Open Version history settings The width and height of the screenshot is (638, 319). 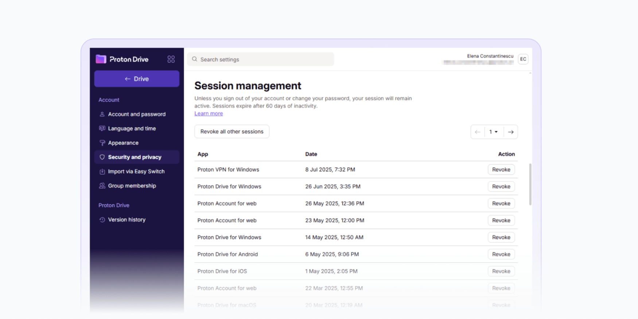pos(137,219)
